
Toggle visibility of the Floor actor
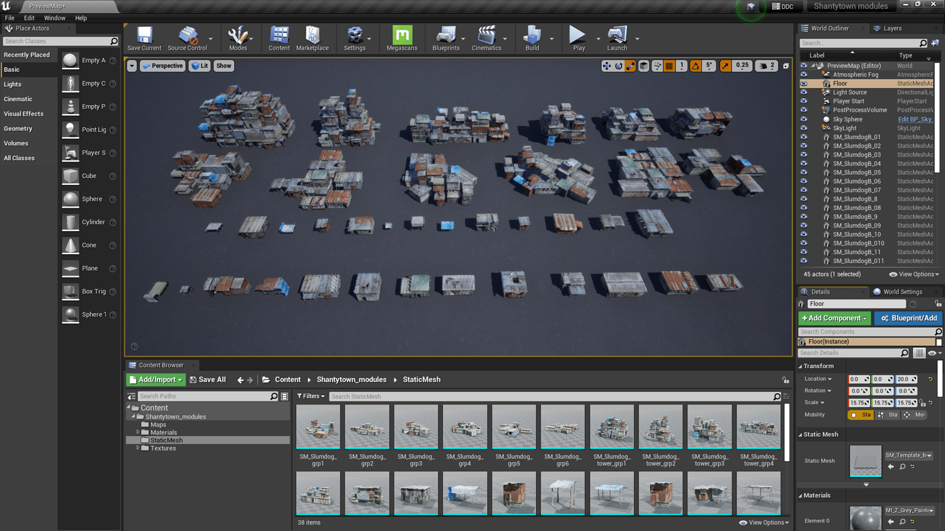[x=804, y=83]
